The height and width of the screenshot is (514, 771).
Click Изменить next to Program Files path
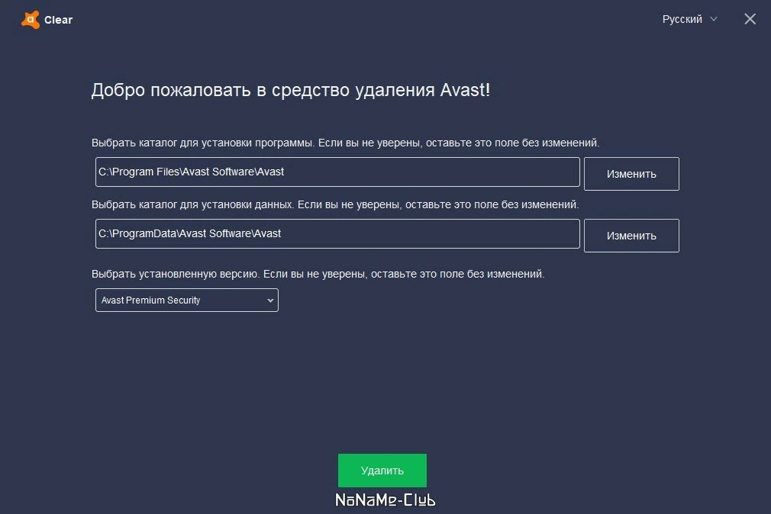(x=631, y=174)
